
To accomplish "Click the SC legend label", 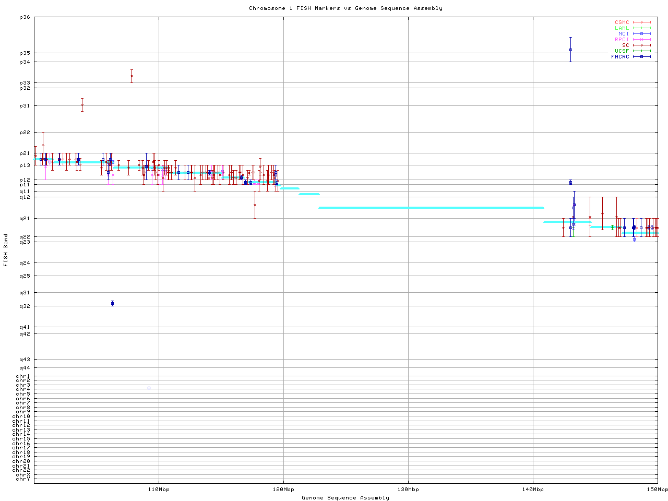I will point(625,45).
